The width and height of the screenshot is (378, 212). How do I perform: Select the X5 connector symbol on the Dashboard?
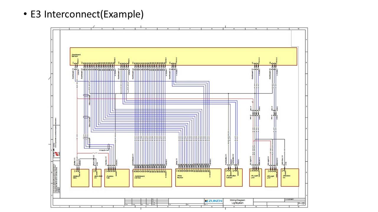(170, 63)
